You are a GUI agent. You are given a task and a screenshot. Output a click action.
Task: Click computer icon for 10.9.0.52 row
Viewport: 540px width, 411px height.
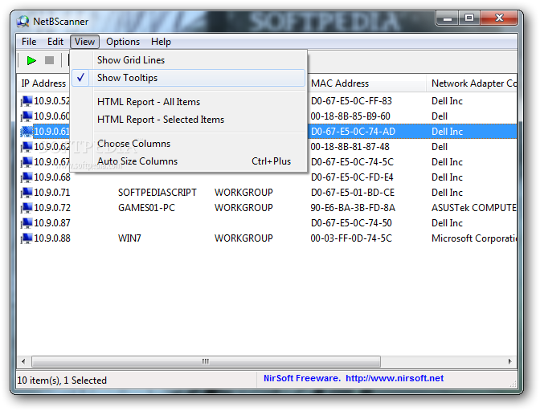(27, 101)
